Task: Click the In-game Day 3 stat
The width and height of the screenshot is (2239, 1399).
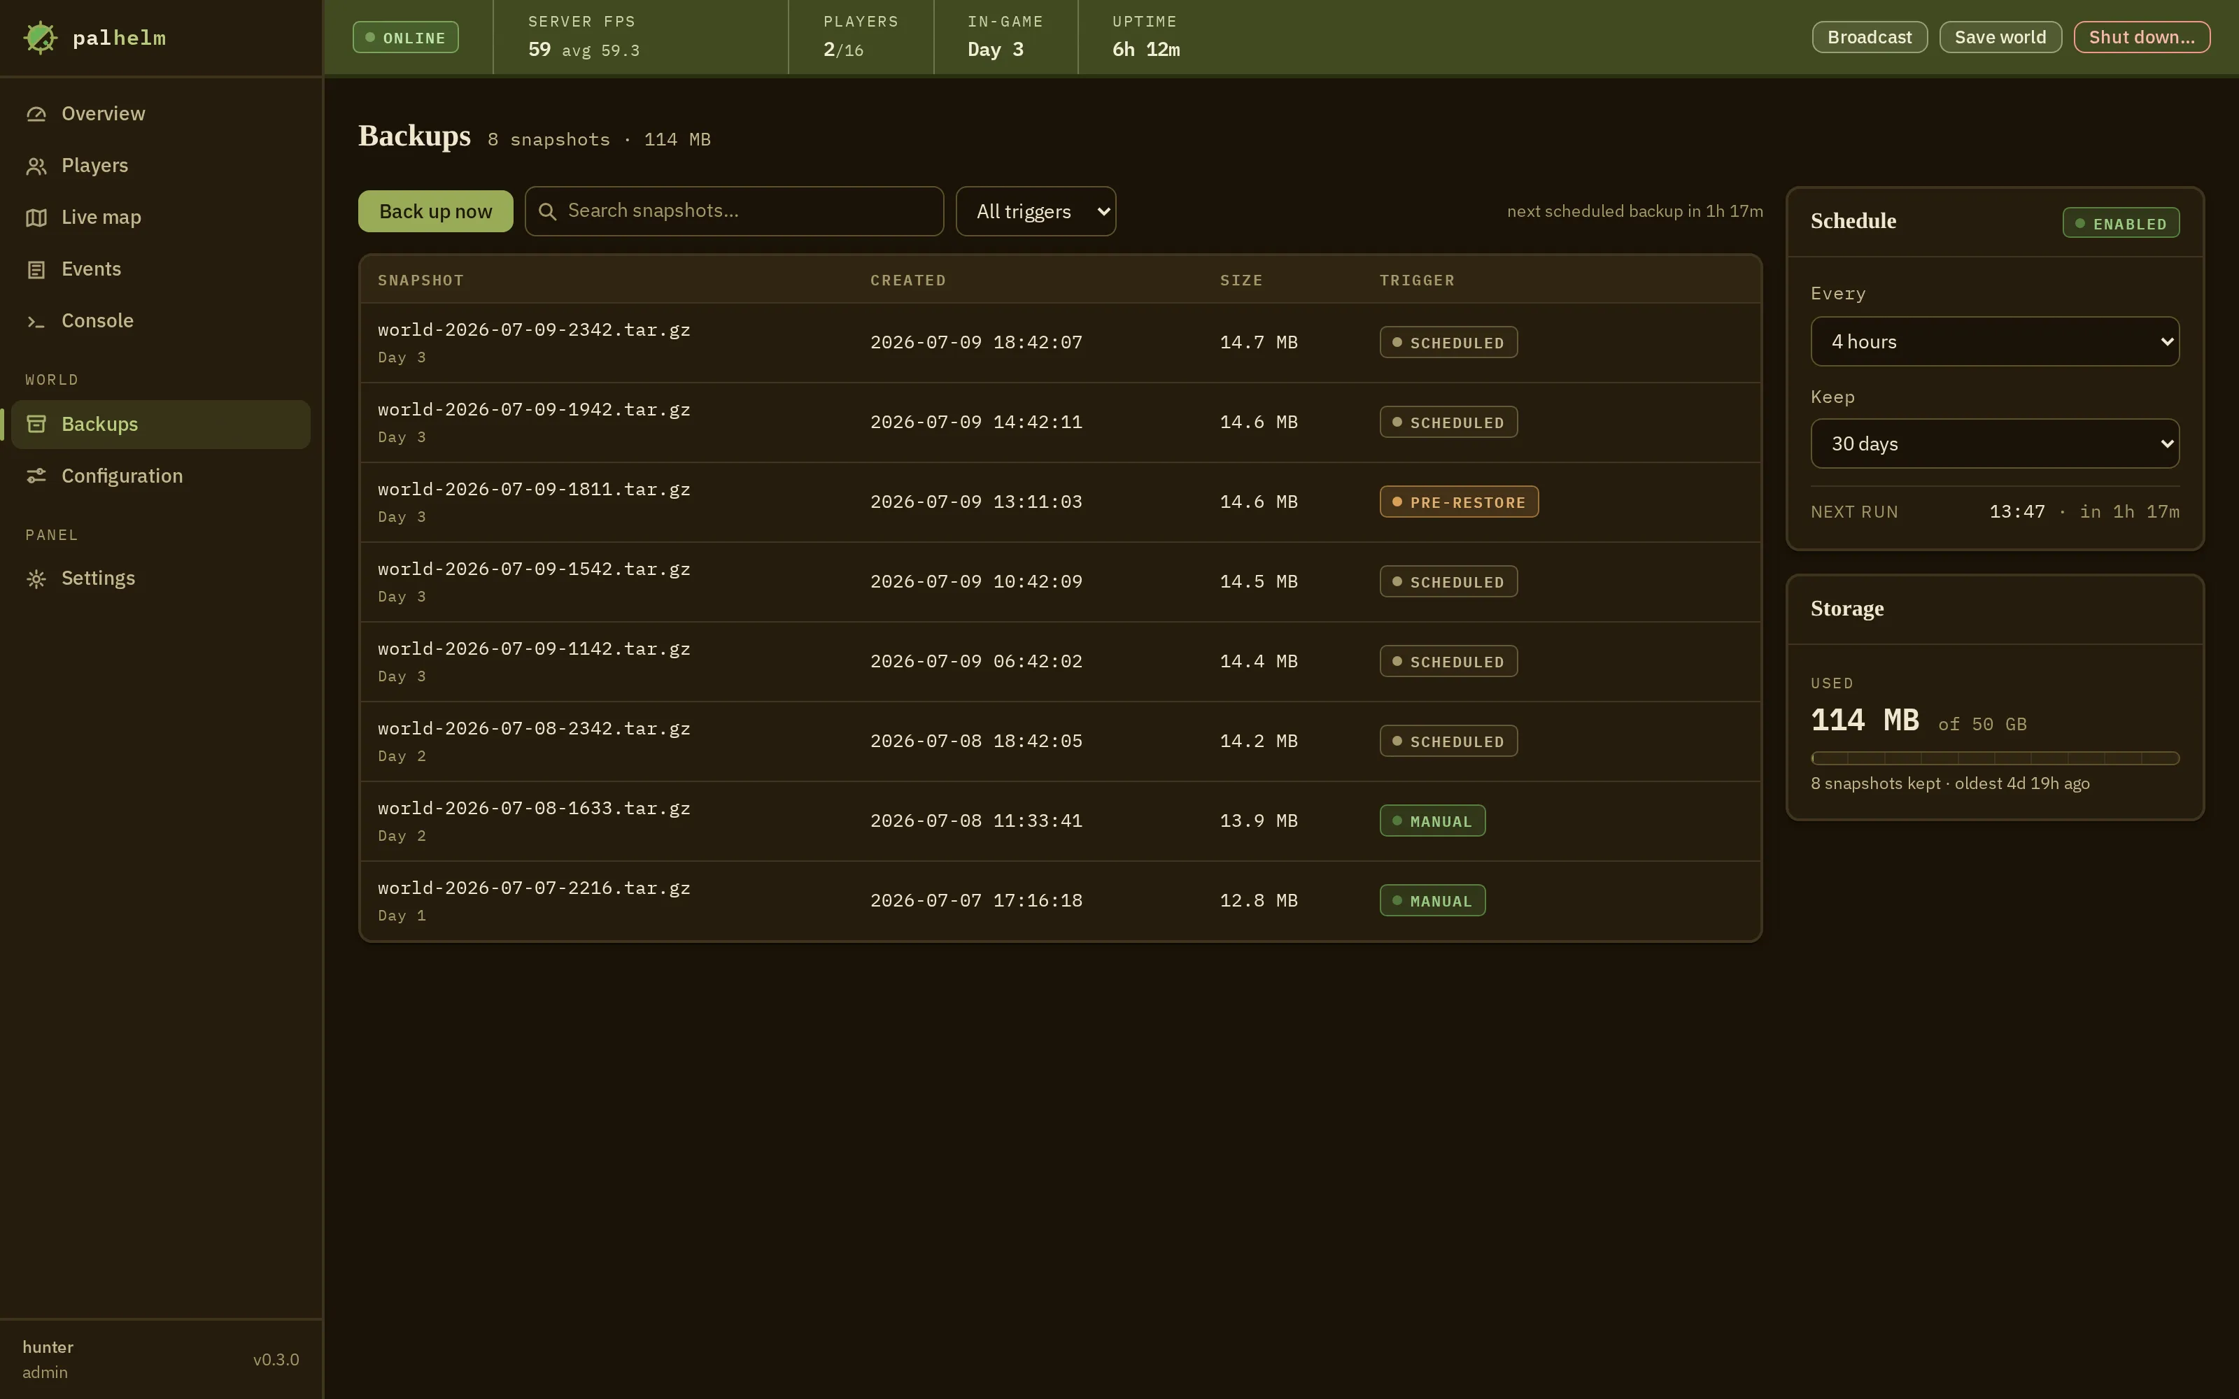Action: coord(1005,37)
